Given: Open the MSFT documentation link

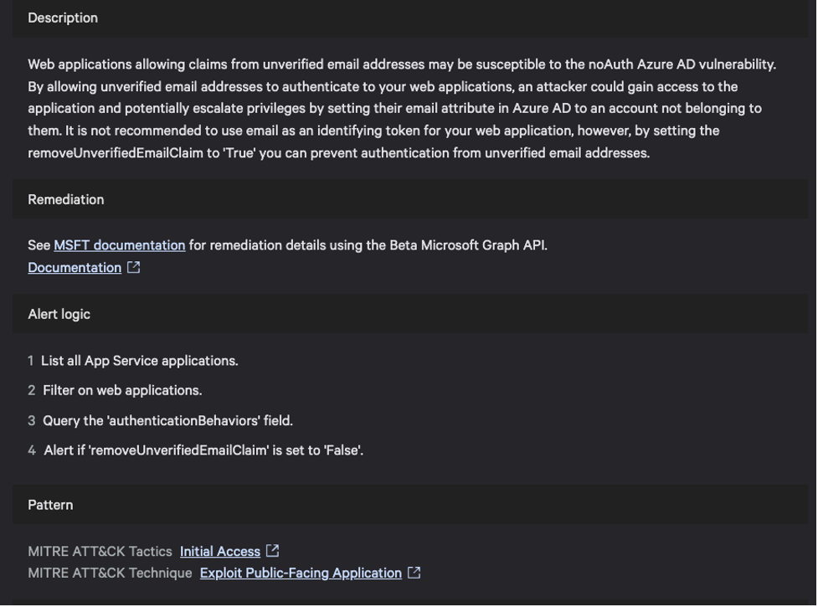Looking at the screenshot, I should (x=119, y=245).
